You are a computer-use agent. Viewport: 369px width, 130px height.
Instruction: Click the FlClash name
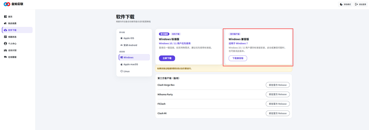coord(162,104)
